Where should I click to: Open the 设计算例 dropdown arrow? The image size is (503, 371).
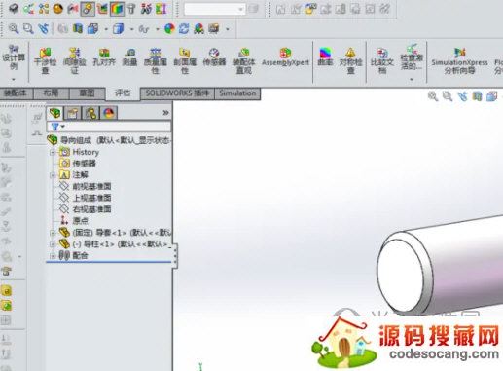(14, 79)
